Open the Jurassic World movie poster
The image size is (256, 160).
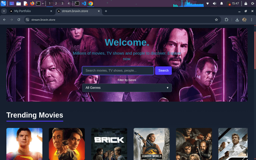[x=151, y=144]
